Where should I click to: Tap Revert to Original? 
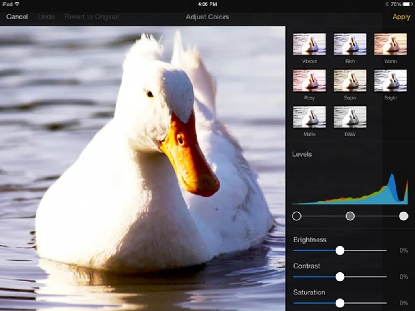[92, 17]
